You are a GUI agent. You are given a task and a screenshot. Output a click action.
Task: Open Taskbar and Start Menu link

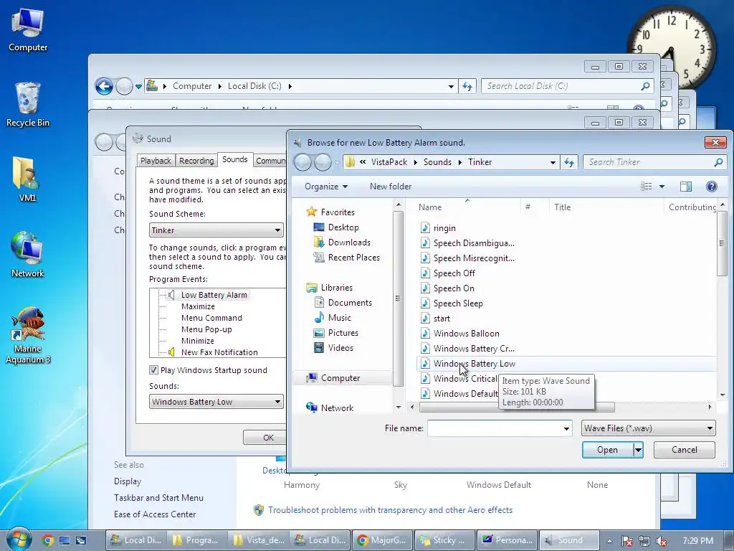click(158, 498)
